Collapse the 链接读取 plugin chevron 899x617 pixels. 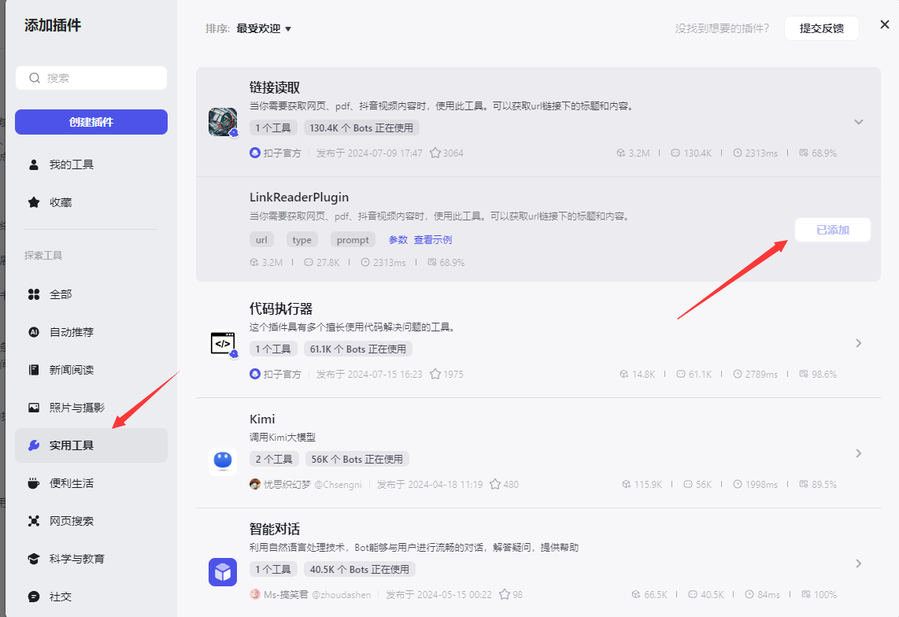click(858, 122)
